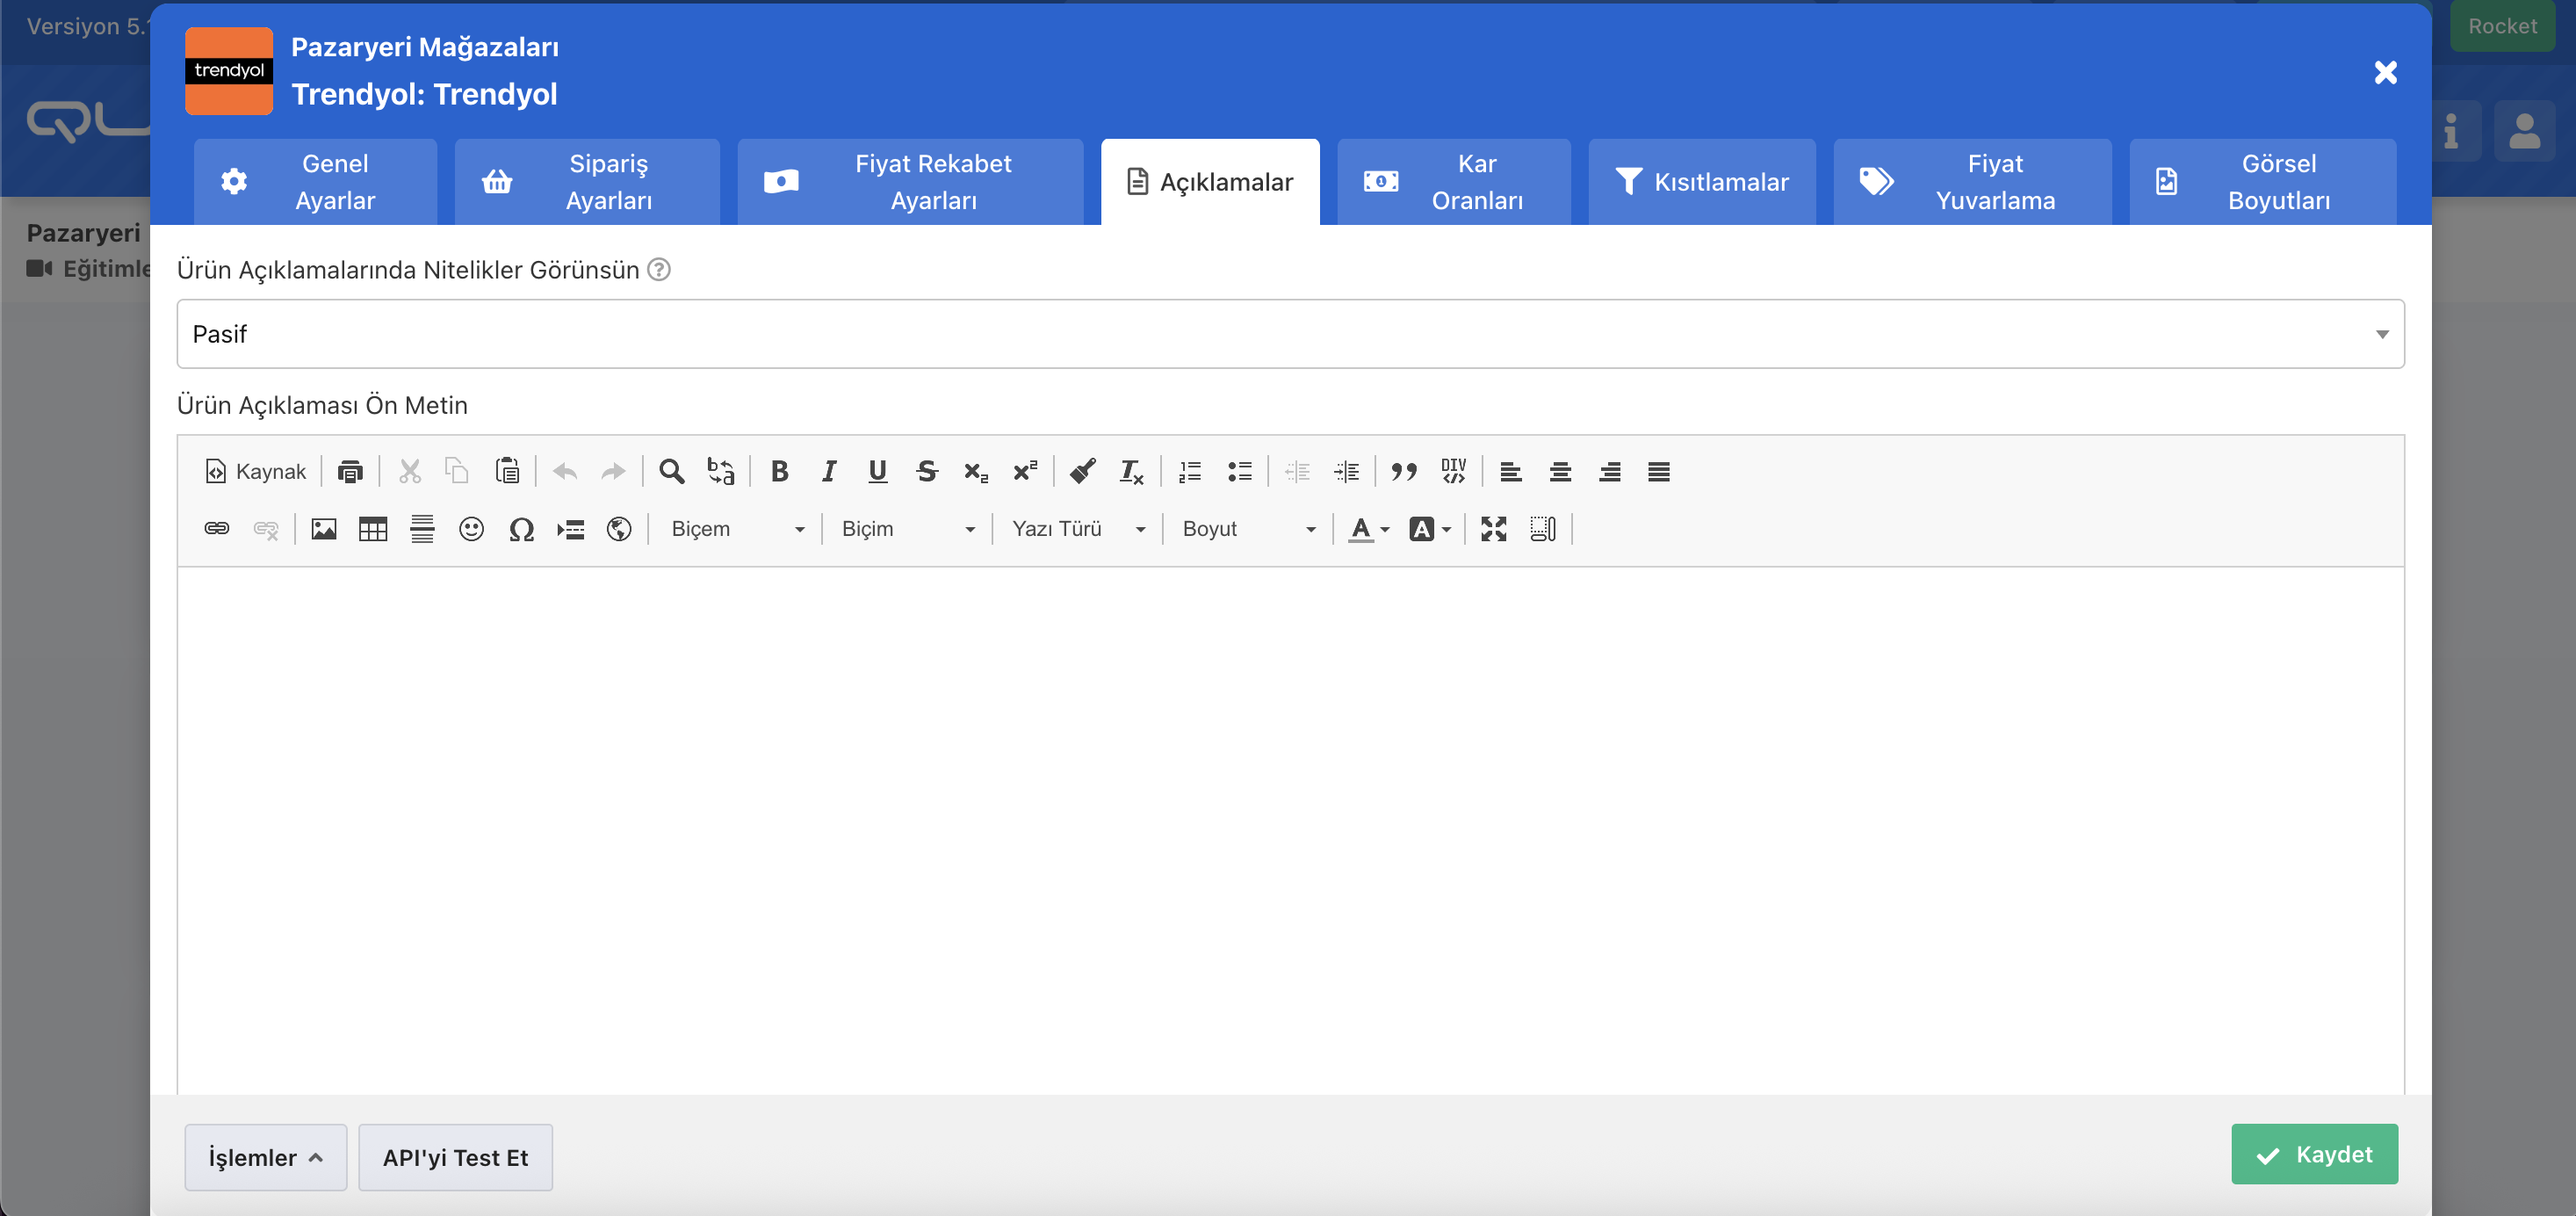
Task: Insert special character with Omega icon
Action: click(x=521, y=529)
